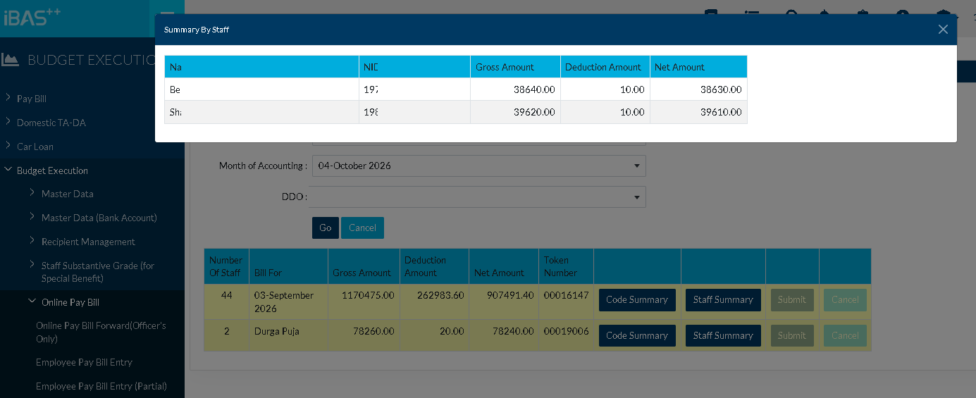The width and height of the screenshot is (976, 398).
Task: Open Employee Pay Bill Entry (Partial)
Action: click(101, 386)
